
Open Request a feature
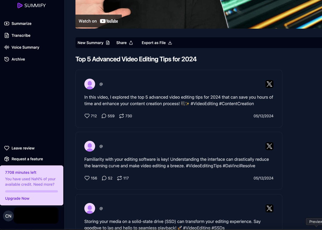24,159
